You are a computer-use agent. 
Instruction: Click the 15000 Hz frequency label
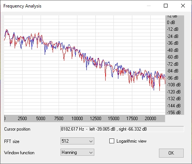113,118
